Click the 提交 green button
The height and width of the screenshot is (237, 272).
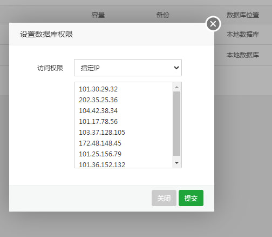(x=191, y=198)
